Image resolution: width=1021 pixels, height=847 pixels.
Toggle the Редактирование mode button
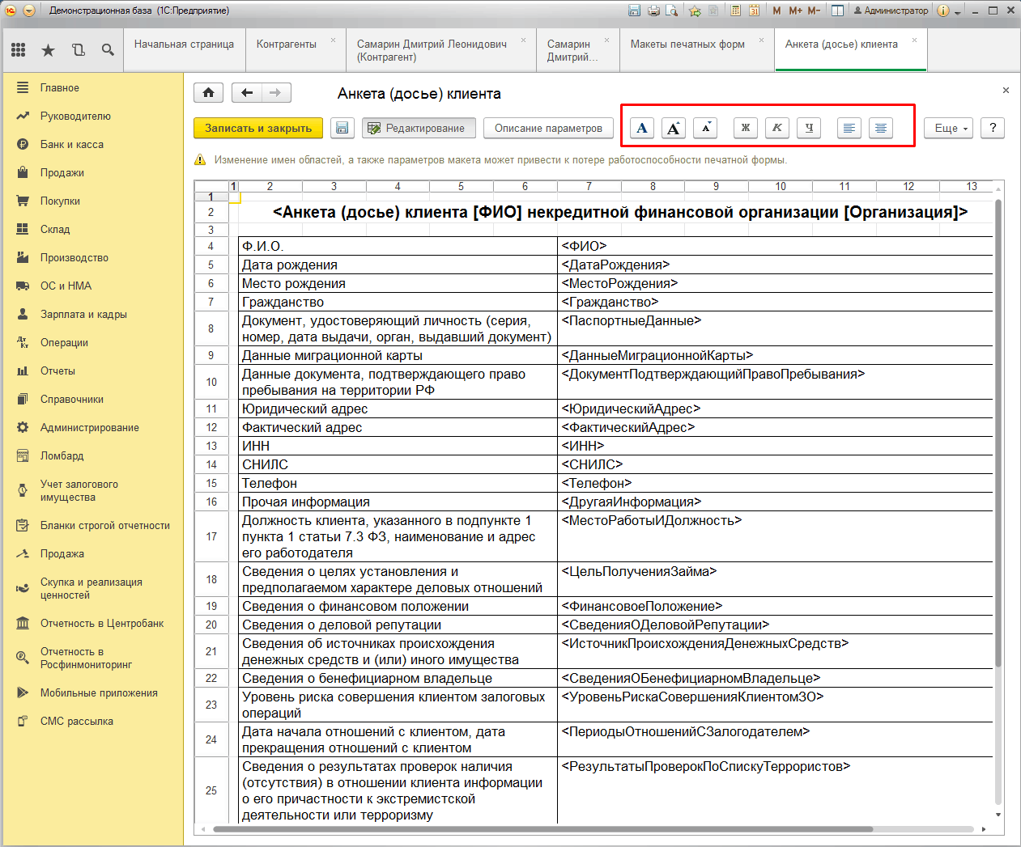[x=418, y=128]
